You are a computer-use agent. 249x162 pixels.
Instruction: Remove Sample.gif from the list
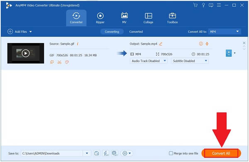(x=244, y=43)
